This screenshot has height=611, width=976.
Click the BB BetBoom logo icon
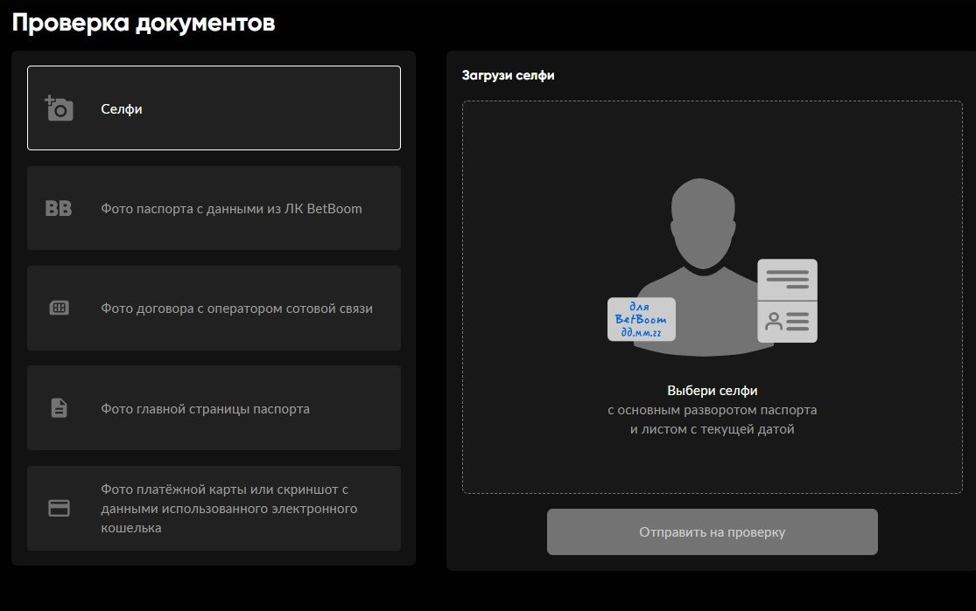59,209
